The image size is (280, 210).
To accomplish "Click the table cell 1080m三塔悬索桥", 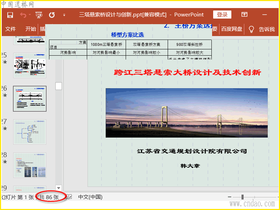I will click(x=106, y=44).
